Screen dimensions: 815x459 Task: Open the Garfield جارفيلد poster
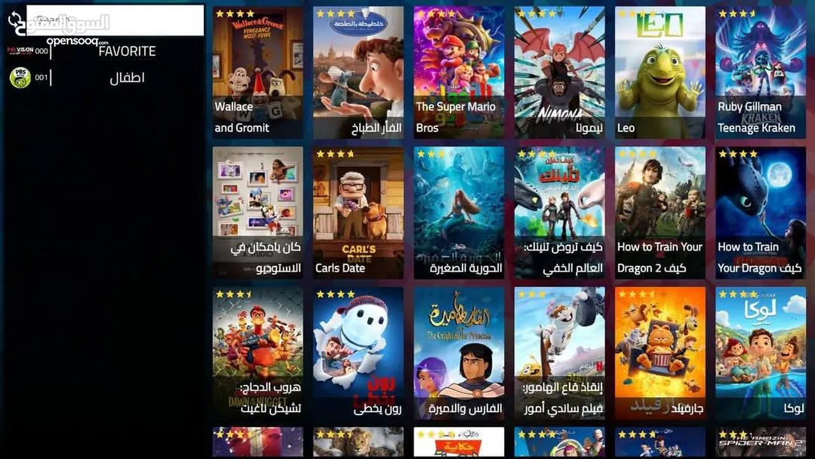(660, 353)
